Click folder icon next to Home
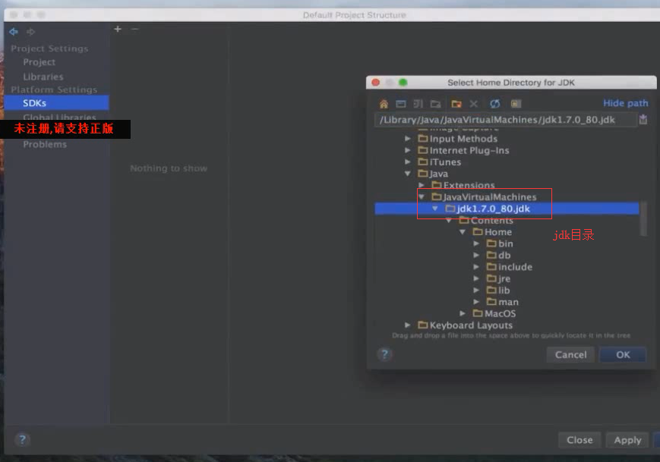The image size is (660, 462). [x=478, y=231]
